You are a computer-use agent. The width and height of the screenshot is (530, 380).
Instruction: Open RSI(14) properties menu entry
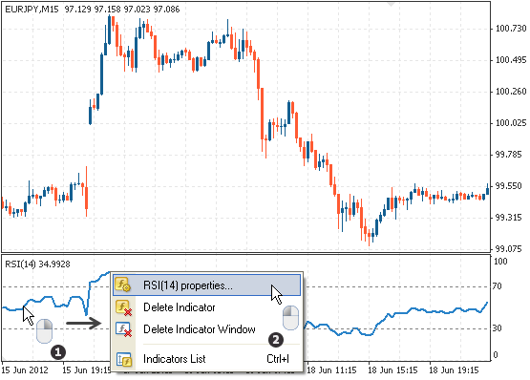206,285
